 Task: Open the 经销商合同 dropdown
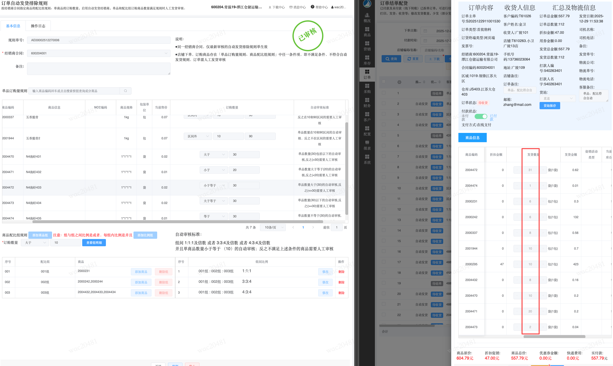pos(99,53)
